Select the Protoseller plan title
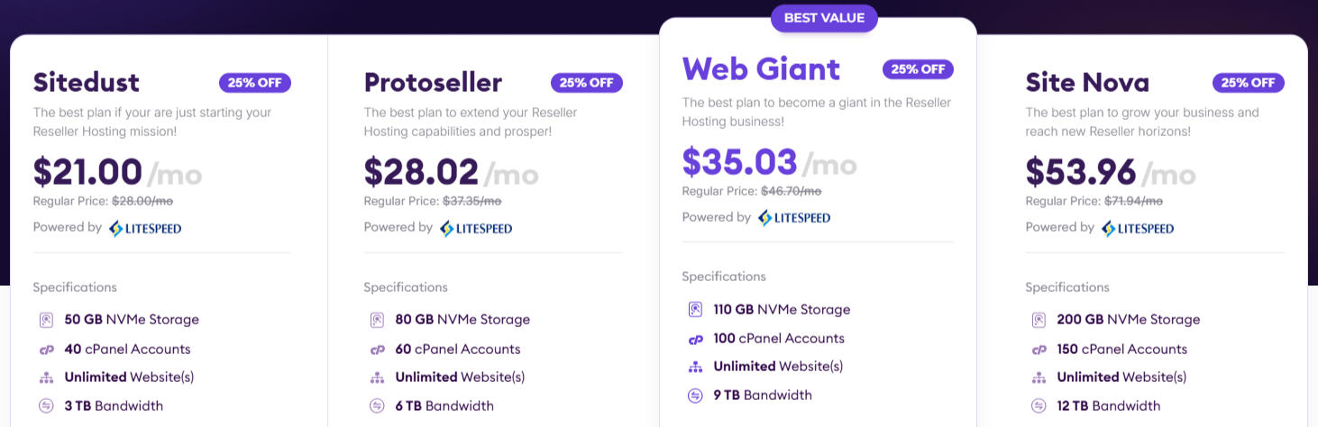This screenshot has height=427, width=1318. click(x=433, y=83)
